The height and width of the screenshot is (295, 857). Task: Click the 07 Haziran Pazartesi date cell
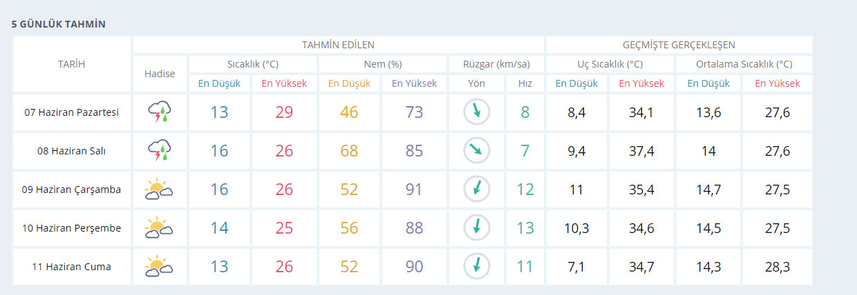(72, 112)
